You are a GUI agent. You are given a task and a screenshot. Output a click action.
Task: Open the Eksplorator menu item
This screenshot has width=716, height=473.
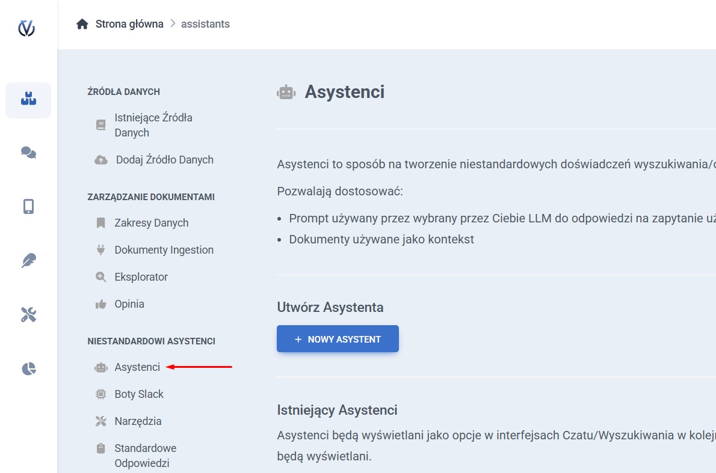(141, 277)
